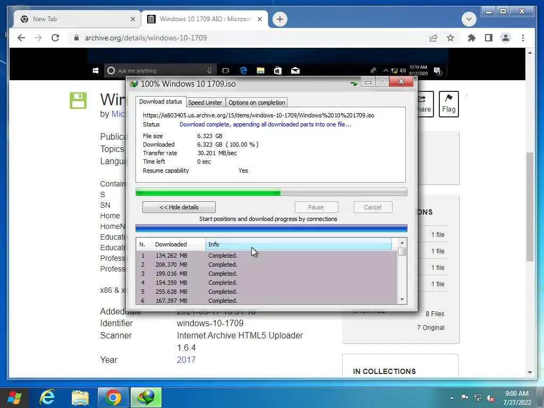The height and width of the screenshot is (408, 544).
Task: Click the Chrome taskbar icon
Action: [113, 397]
